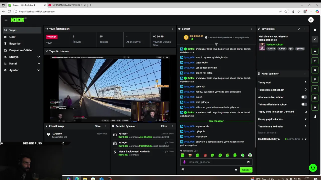The width and height of the screenshot is (321, 180).
Task: Open Yapay Zeka ile Sohbet Denetimi link
Action: coord(282,112)
